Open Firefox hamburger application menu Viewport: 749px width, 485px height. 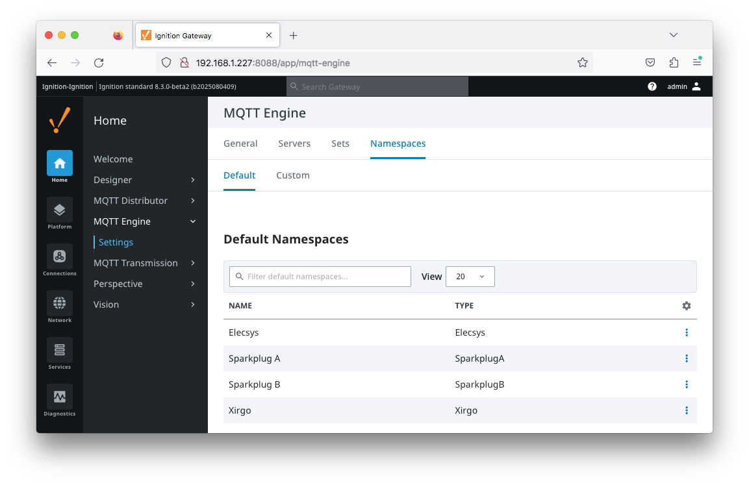(x=697, y=62)
